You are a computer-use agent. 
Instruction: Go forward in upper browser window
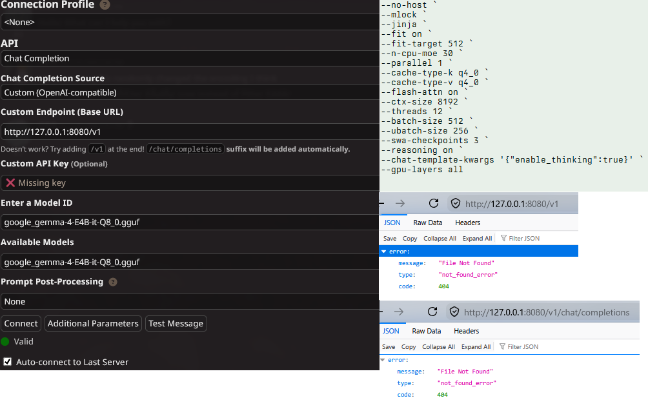click(x=400, y=203)
